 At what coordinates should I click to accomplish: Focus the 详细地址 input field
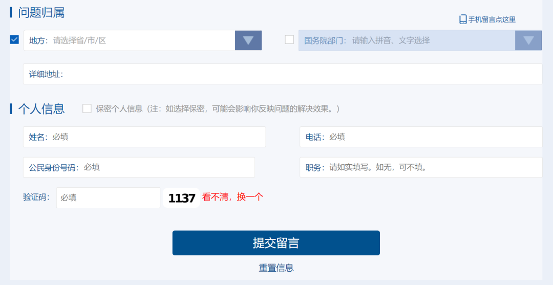[283, 74]
